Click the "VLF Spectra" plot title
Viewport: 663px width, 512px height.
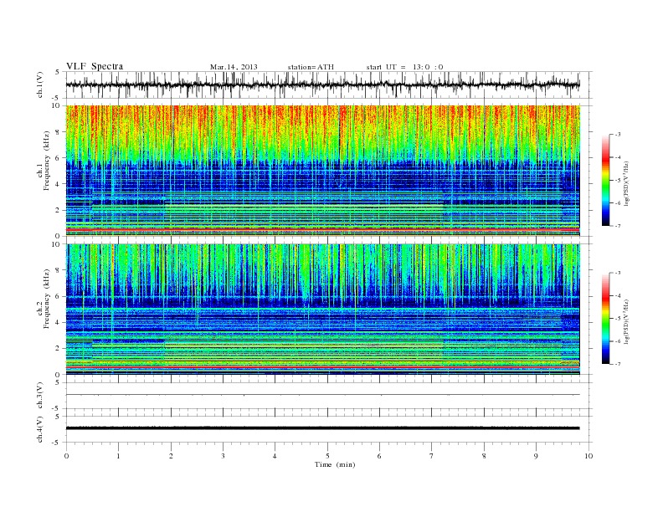[95, 66]
